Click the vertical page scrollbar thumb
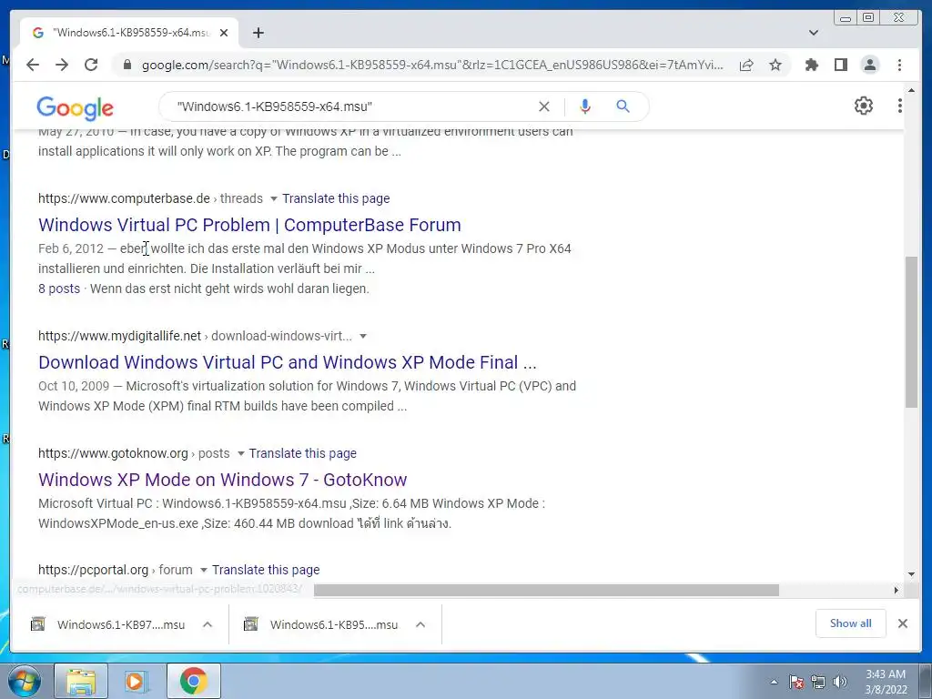932x699 pixels. pos(911,331)
